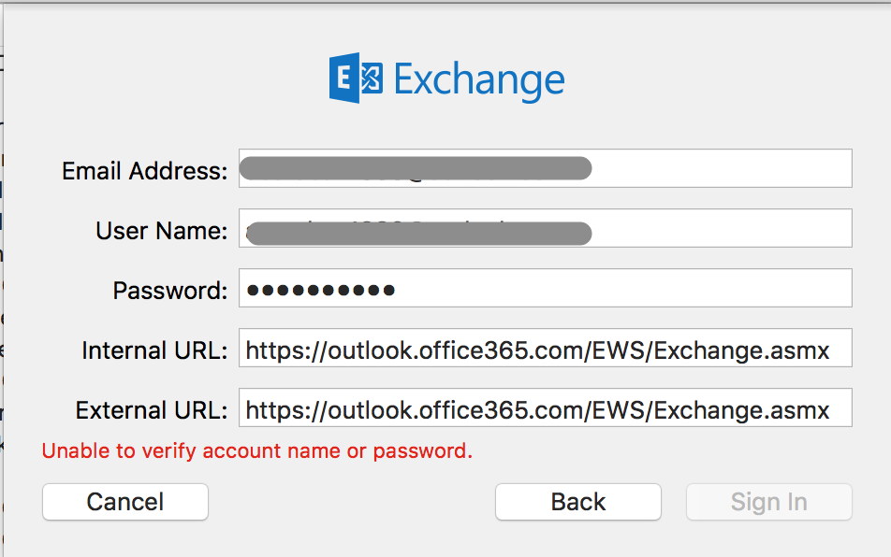Click the gray redaction bar in Email Address
The image size is (891, 557).
coord(415,168)
